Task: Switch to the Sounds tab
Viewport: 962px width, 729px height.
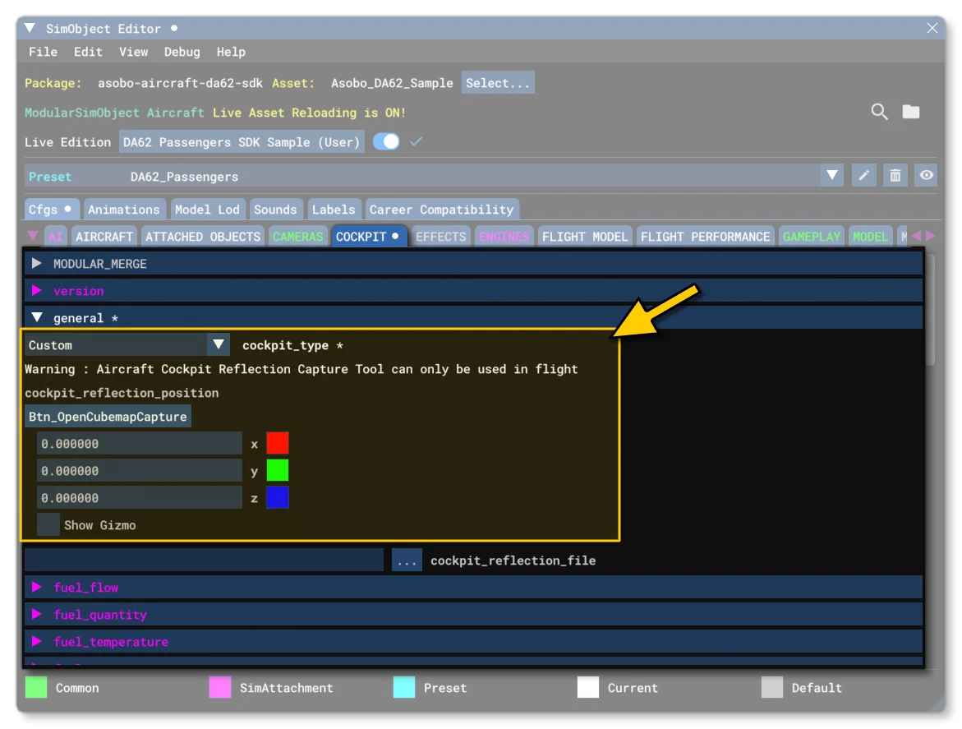Action: pyautogui.click(x=275, y=210)
